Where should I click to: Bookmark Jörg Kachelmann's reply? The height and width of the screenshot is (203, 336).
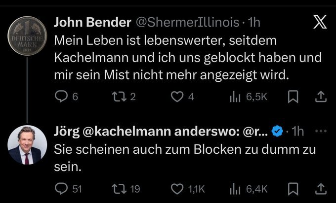point(294,188)
